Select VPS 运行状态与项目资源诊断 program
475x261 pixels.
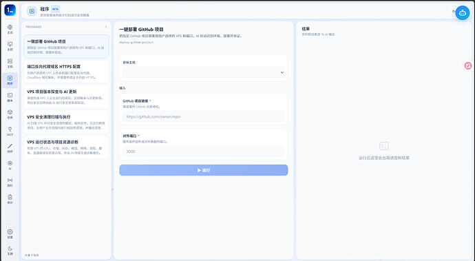(x=66, y=147)
